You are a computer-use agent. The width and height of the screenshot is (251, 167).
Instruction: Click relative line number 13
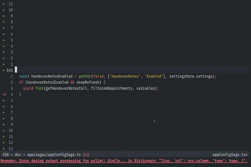tap(11, 149)
